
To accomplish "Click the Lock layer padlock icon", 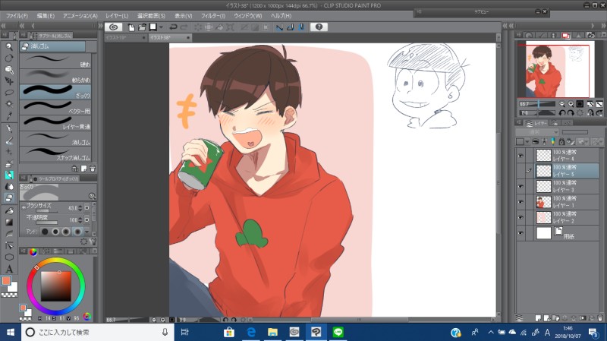I will pyautogui.click(x=561, y=142).
